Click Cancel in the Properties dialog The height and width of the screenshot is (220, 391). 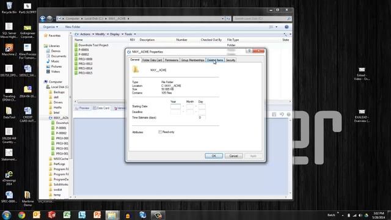pos(233,156)
